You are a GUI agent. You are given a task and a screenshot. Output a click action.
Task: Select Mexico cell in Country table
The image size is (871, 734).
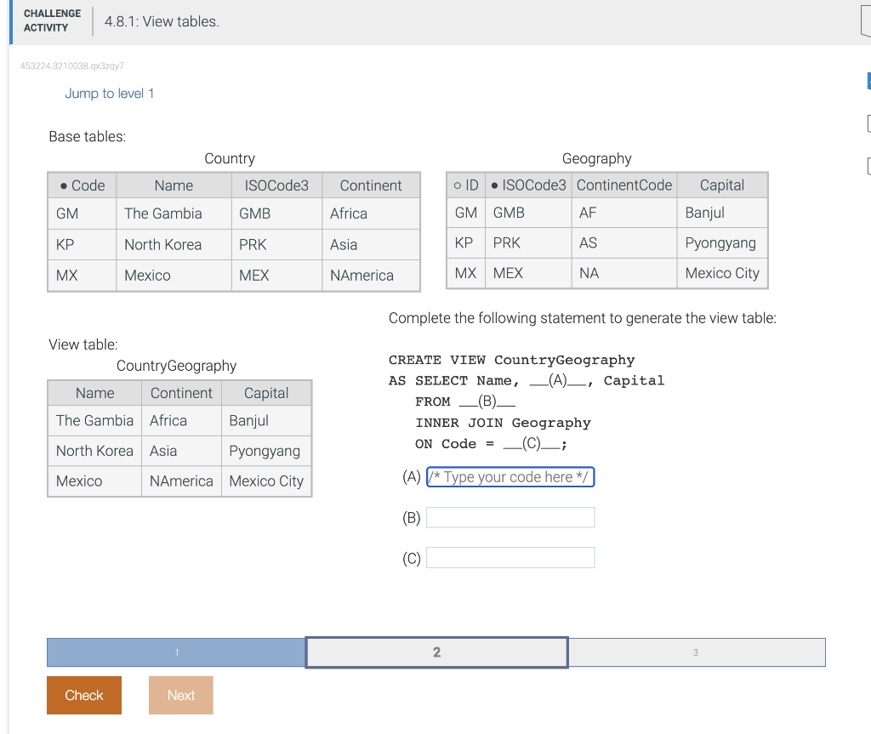coord(174,275)
